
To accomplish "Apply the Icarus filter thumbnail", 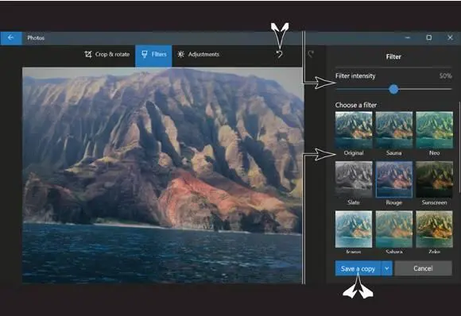I will 354,229.
